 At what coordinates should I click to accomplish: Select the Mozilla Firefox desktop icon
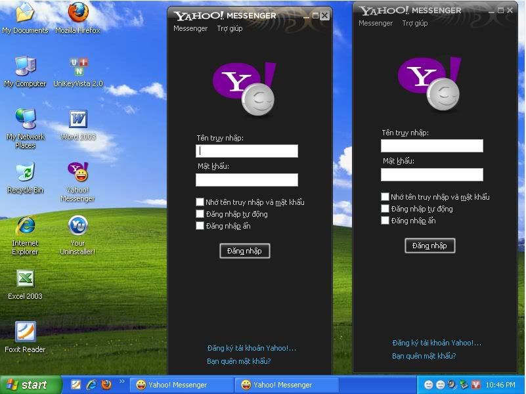[78, 18]
